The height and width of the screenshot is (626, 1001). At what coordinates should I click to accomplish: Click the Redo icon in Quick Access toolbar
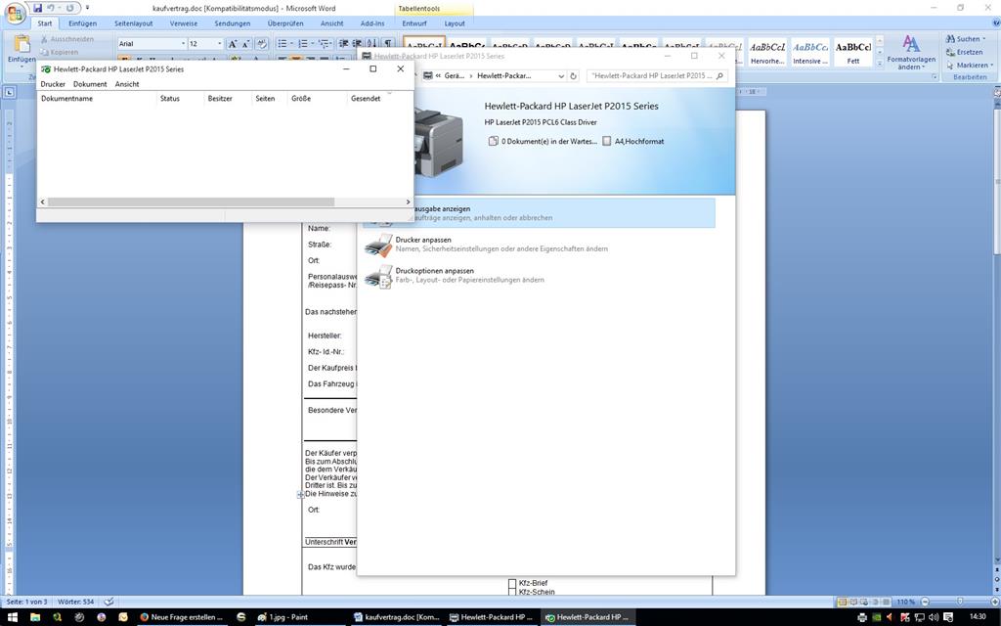[x=69, y=8]
